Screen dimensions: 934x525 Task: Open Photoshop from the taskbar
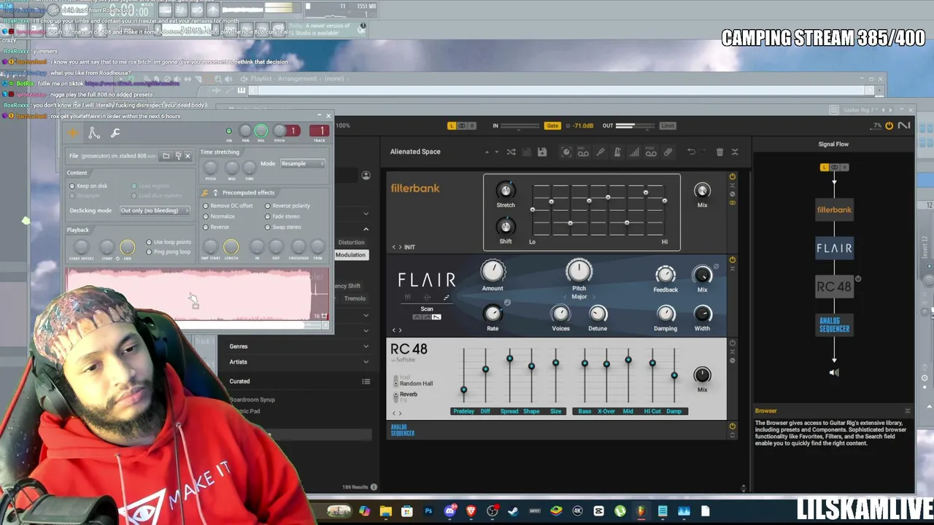pyautogui.click(x=428, y=511)
